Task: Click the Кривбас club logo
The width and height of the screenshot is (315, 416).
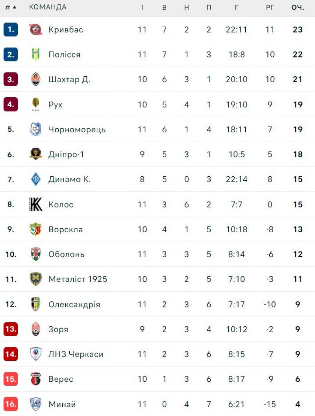Action: pyautogui.click(x=35, y=30)
